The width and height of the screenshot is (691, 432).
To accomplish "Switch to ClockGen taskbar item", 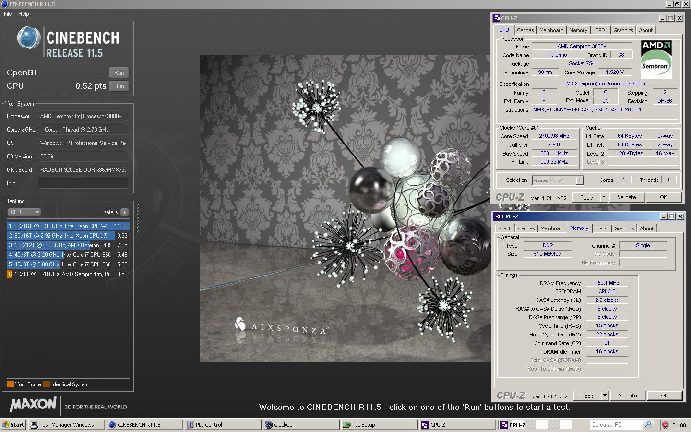I will point(301,425).
